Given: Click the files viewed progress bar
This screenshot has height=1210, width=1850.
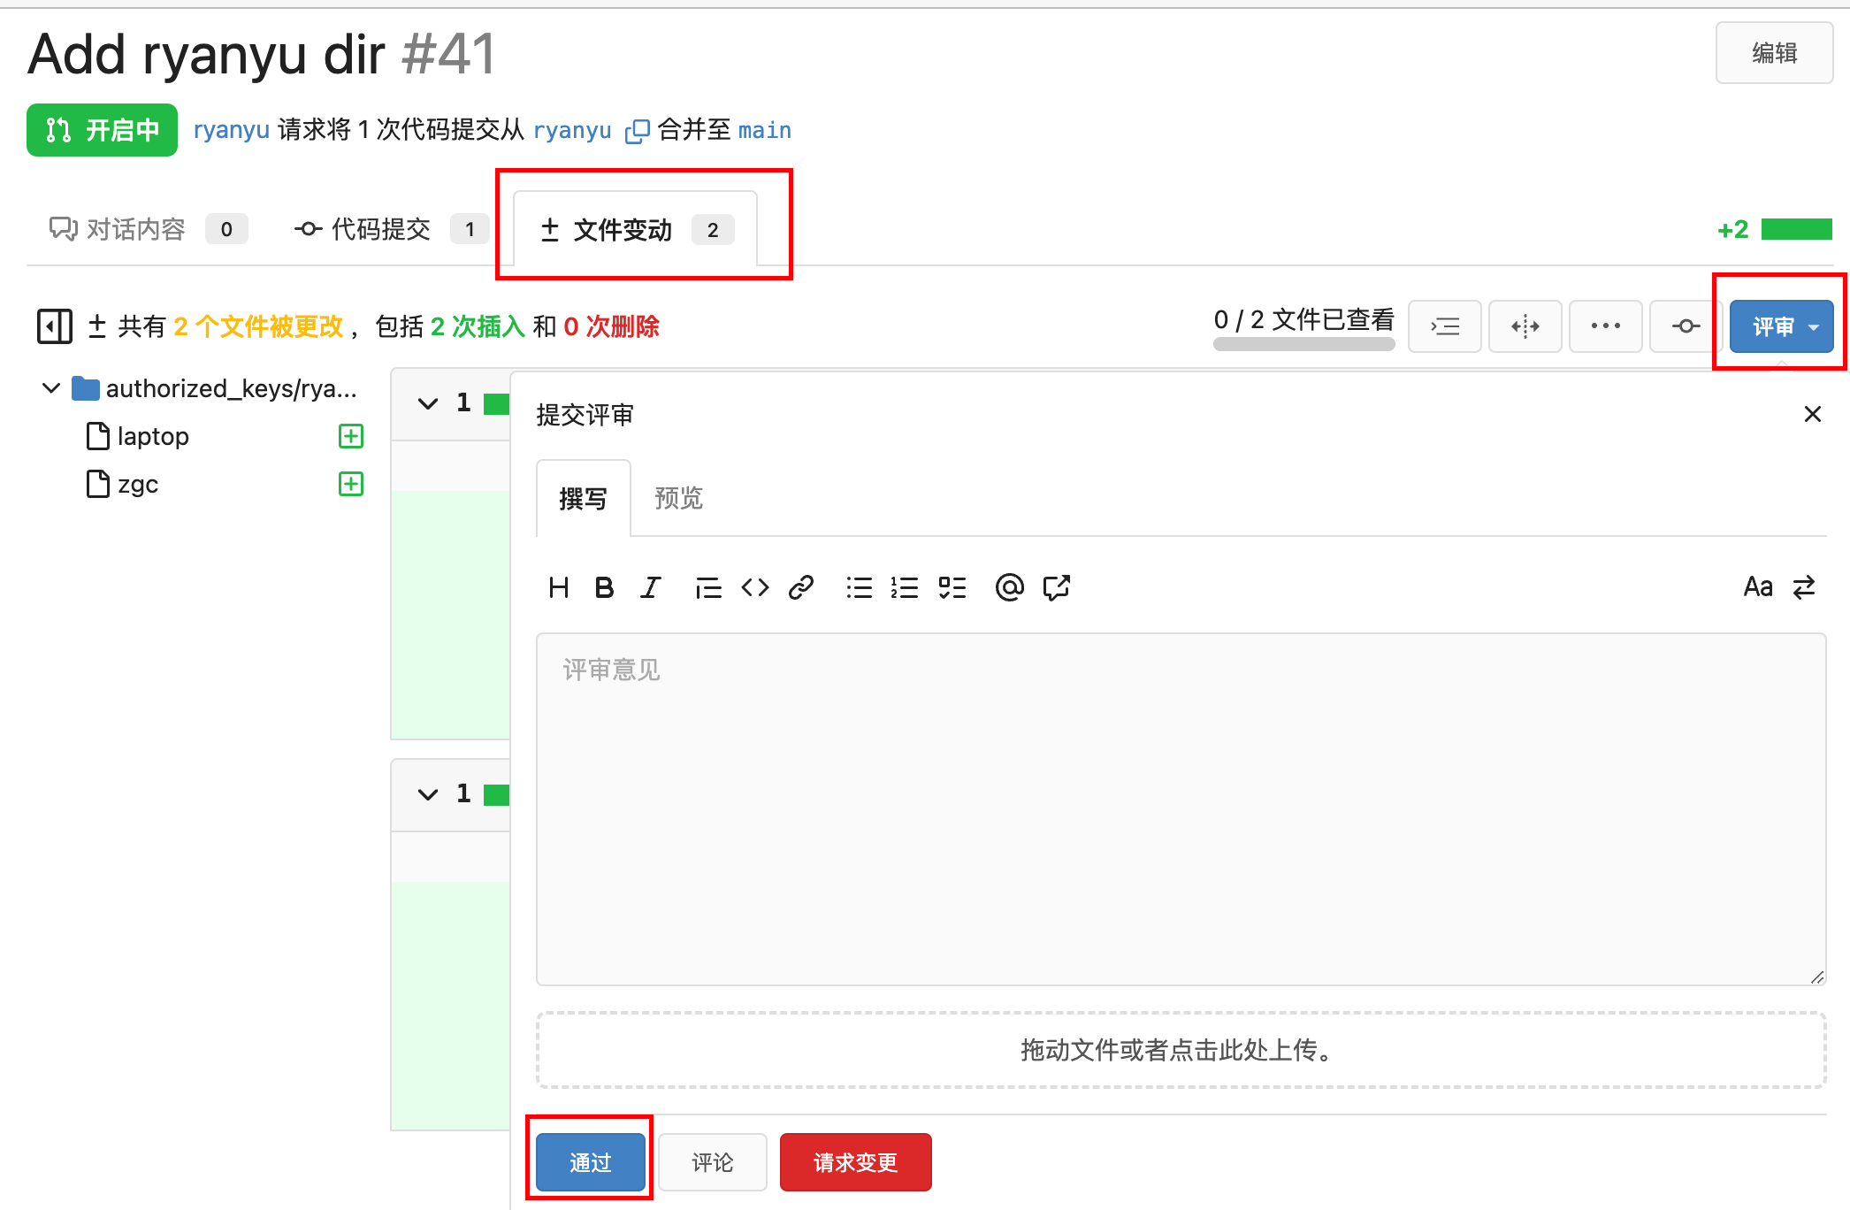Looking at the screenshot, I should click(1303, 344).
